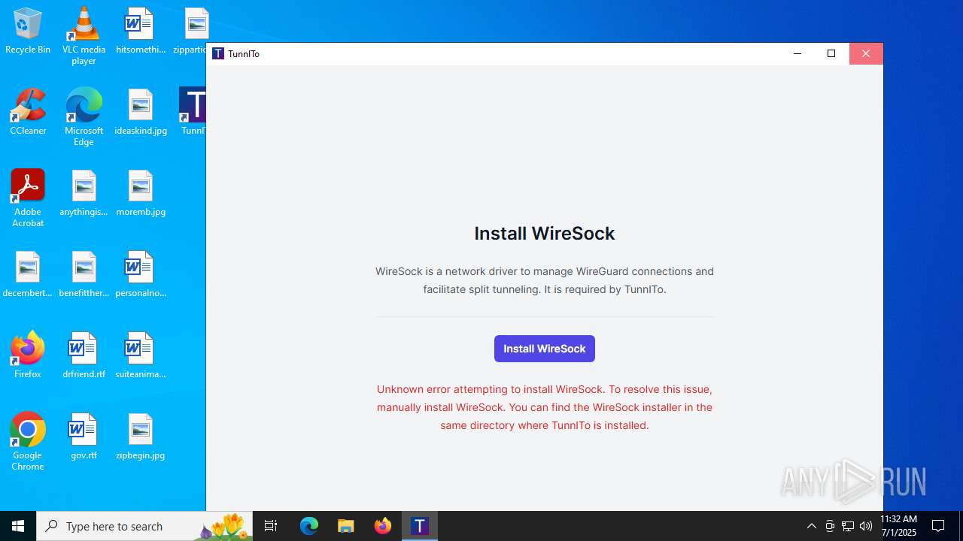Select the Microsoft Edge desktop shortcut
The width and height of the screenshot is (963, 541).
(x=84, y=117)
